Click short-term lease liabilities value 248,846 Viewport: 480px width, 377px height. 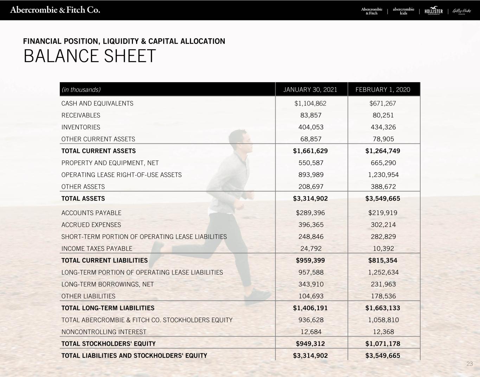pyautogui.click(x=310, y=237)
